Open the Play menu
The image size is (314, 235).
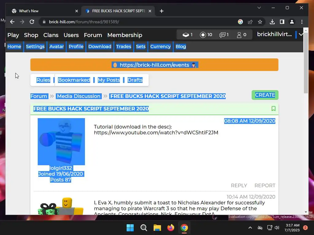tap(13, 35)
